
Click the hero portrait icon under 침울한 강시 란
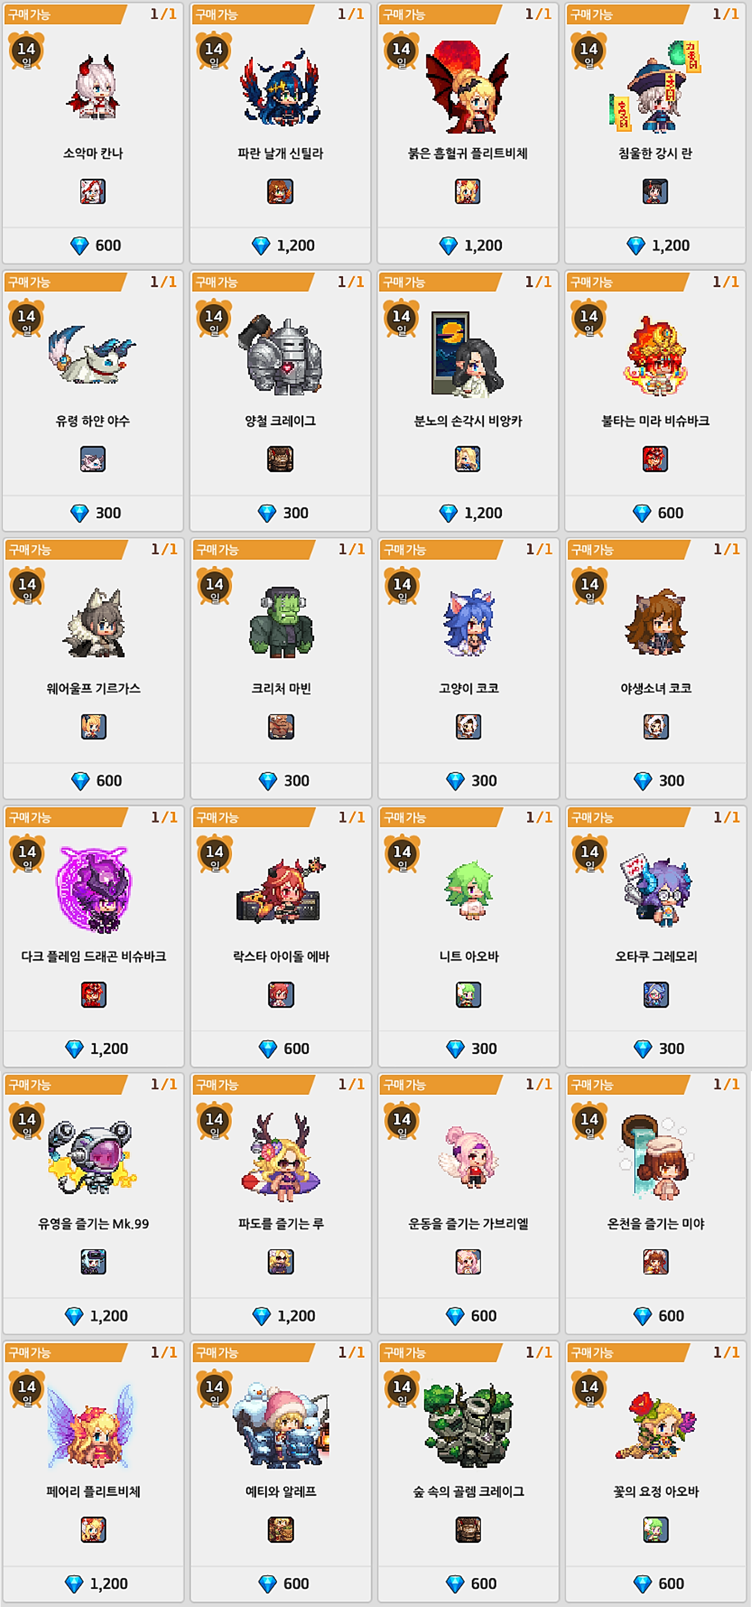656,191
